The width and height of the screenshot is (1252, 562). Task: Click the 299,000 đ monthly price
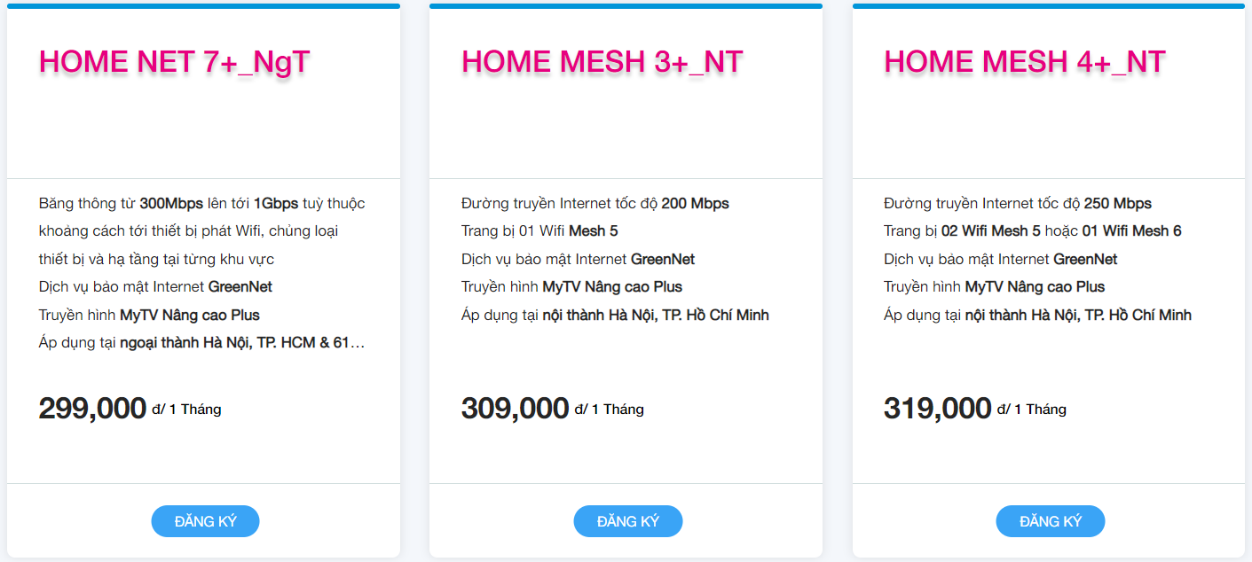coord(93,409)
